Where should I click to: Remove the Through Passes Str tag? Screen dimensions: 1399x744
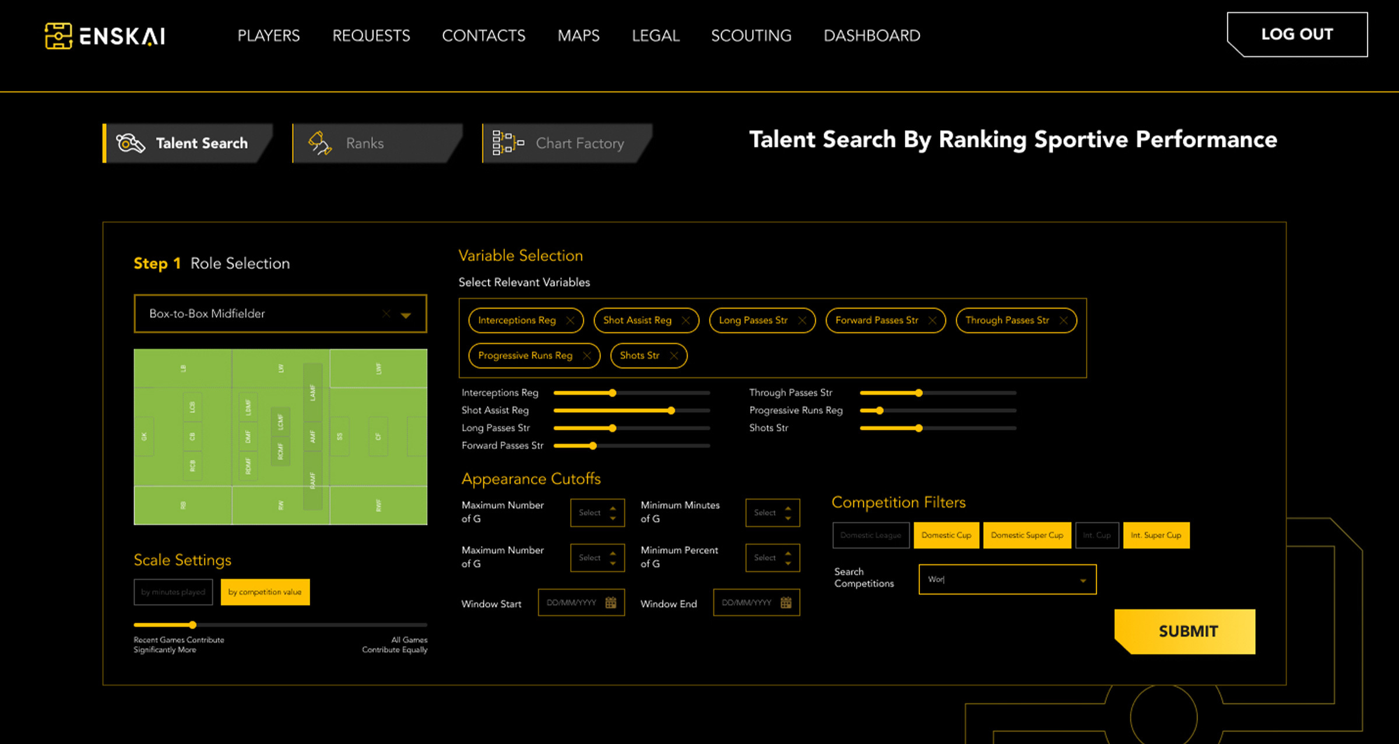pyautogui.click(x=1063, y=321)
